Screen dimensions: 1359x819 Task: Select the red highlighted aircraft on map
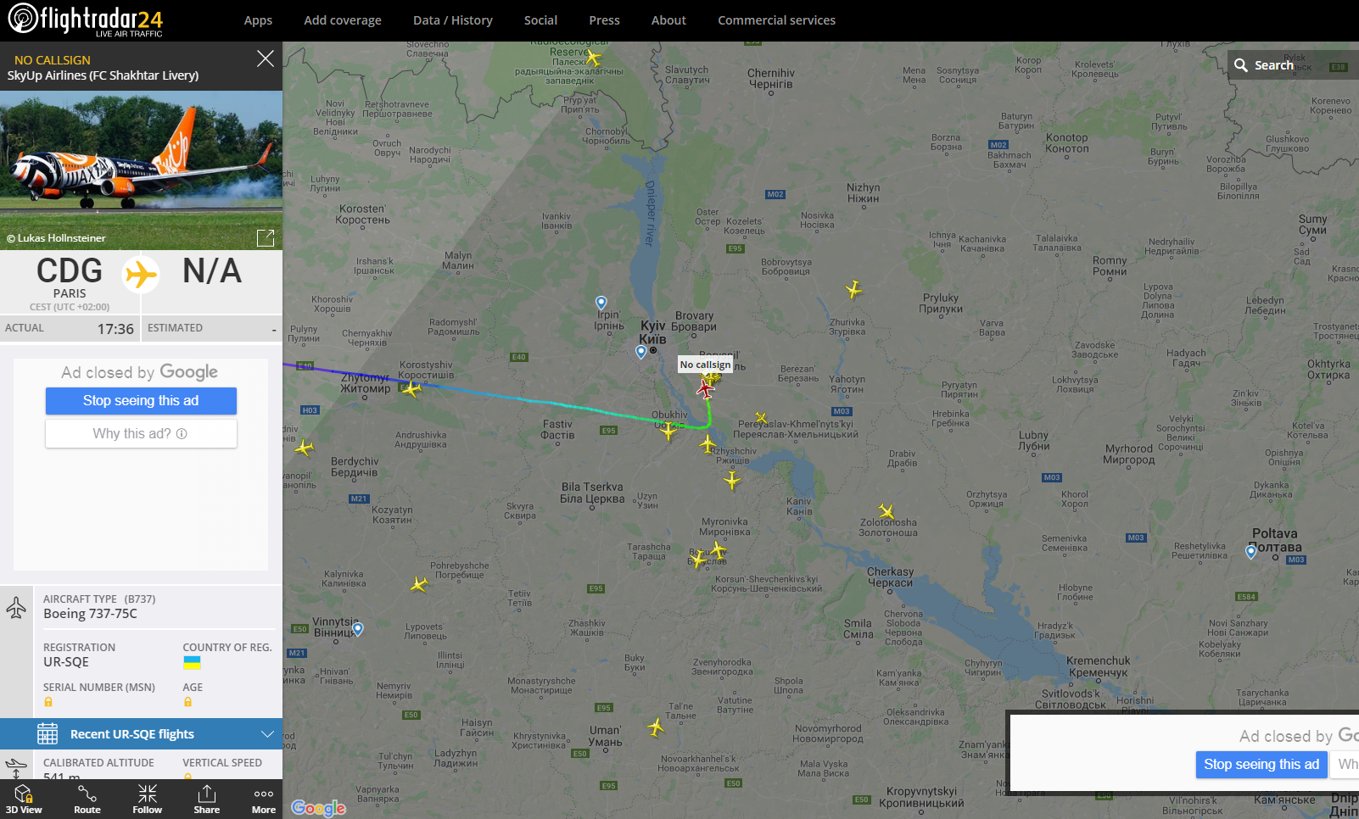(x=705, y=389)
